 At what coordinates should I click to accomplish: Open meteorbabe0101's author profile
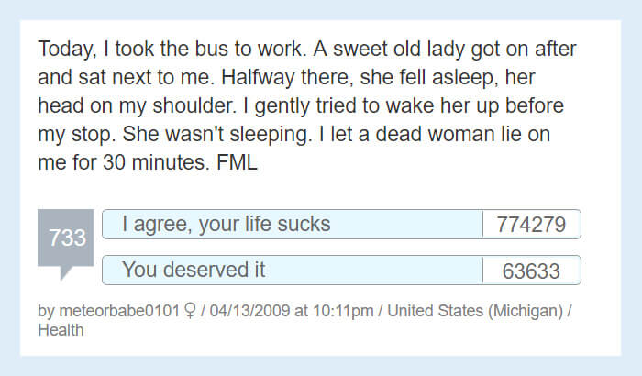[119, 311]
